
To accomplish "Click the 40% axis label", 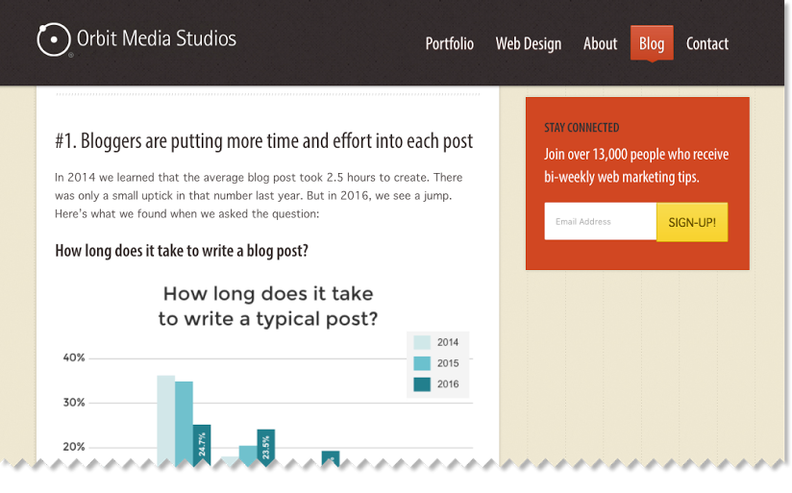I will (x=74, y=357).
